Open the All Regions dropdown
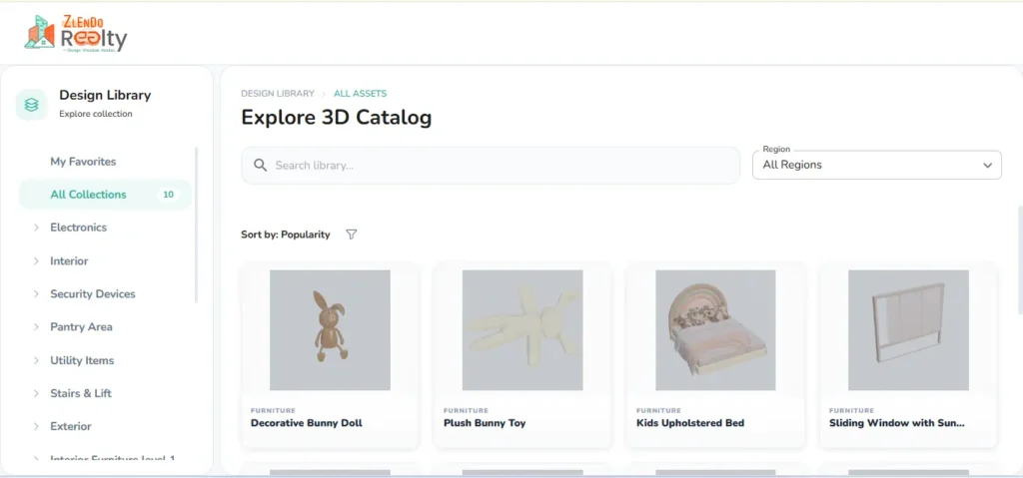This screenshot has width=1023, height=478. [x=877, y=165]
